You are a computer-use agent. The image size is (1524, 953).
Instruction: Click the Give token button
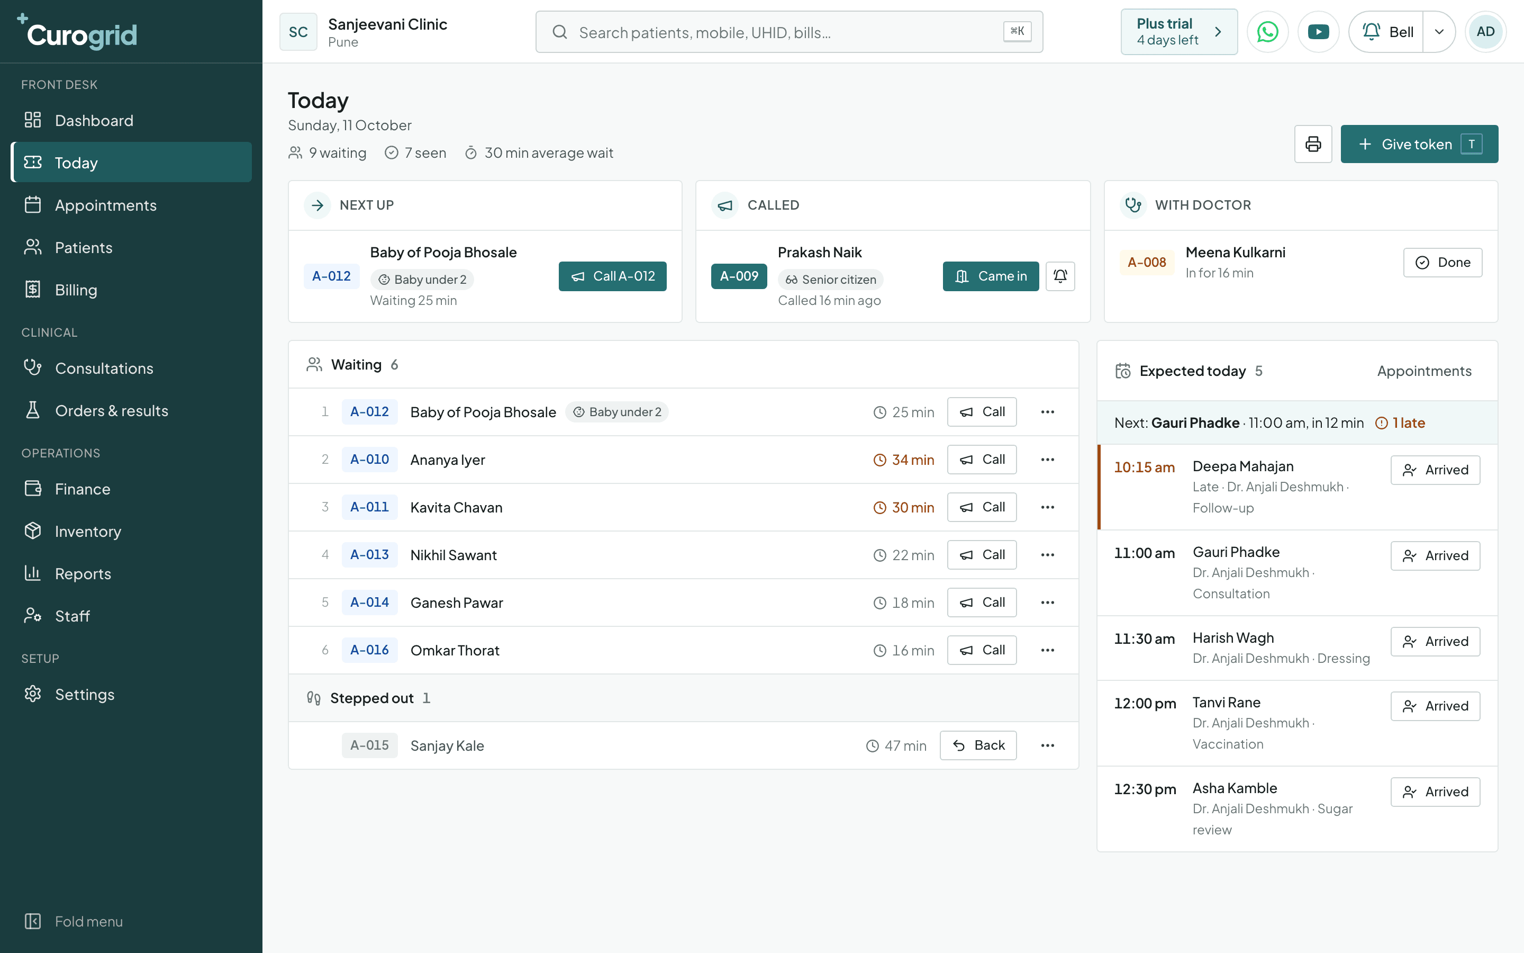(1419, 145)
